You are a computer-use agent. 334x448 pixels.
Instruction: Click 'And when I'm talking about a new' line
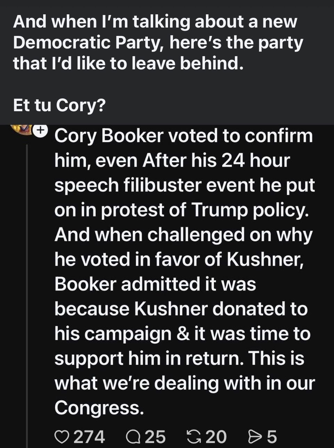click(155, 22)
